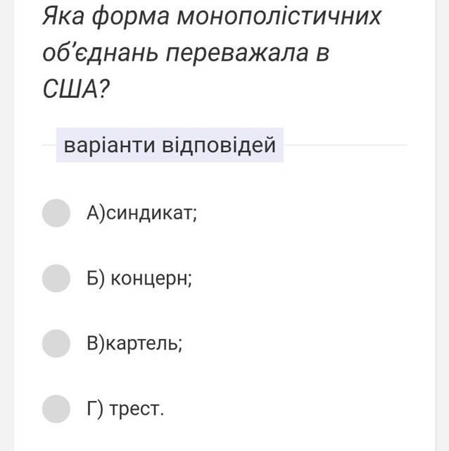449x451 pixels.
Task: Click the divider segment left of 'варіанти відповідей'
Action: (49, 145)
